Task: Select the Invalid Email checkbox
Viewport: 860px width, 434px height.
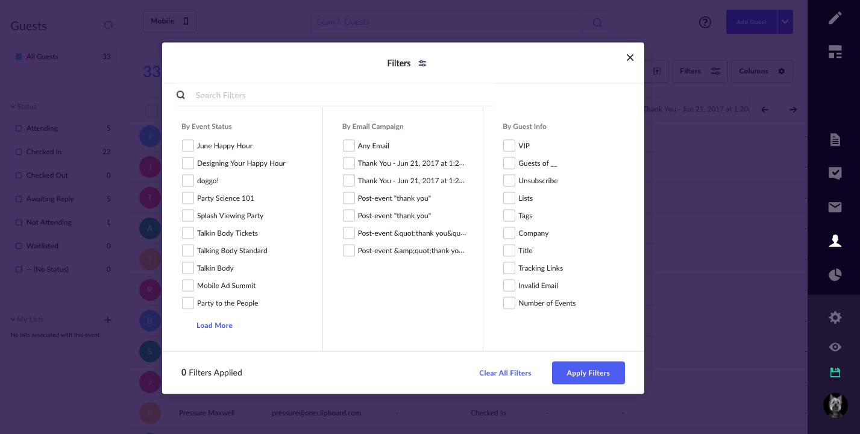Action: click(509, 286)
